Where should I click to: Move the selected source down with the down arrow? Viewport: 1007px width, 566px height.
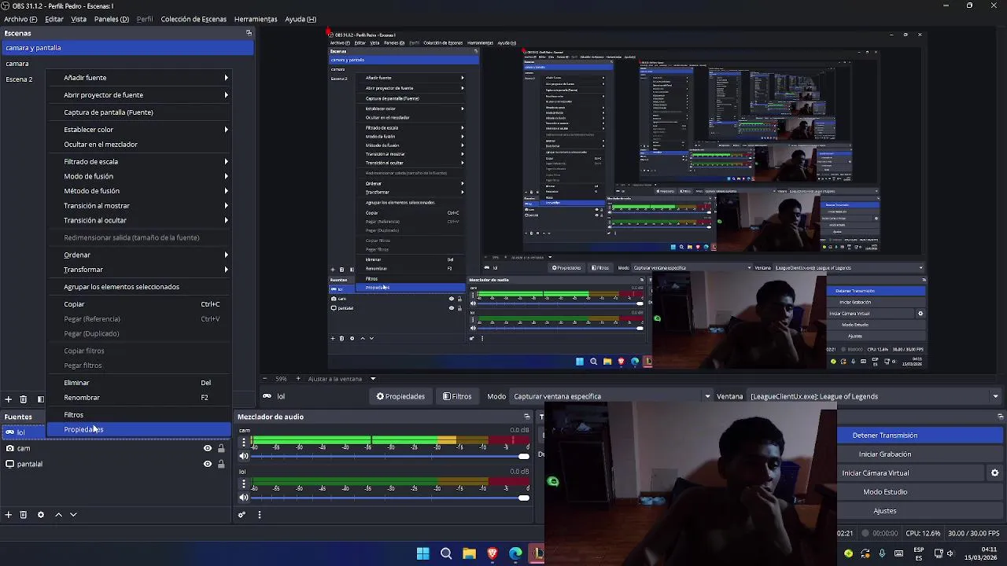click(x=73, y=515)
